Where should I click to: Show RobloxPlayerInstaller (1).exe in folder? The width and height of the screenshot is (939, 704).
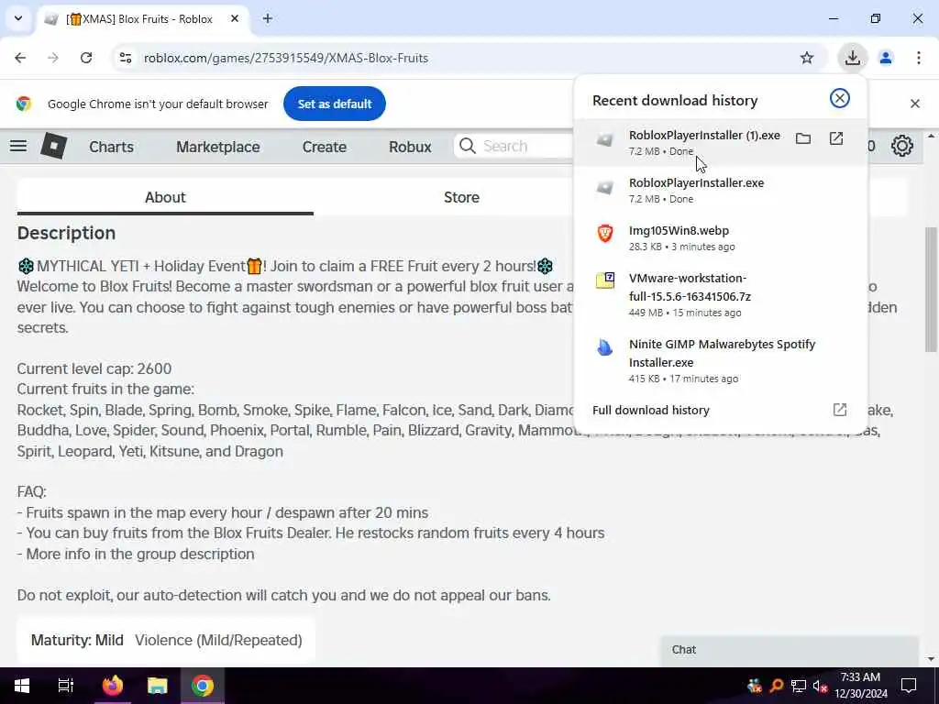click(x=803, y=139)
